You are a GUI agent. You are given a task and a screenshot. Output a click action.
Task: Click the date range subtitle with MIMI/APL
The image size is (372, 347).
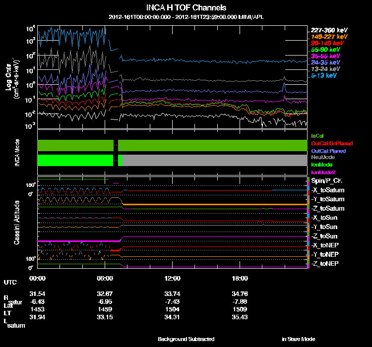click(x=186, y=17)
